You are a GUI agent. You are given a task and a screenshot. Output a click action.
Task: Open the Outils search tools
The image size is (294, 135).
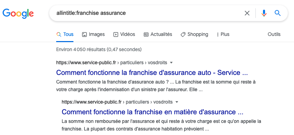pyautogui.click(x=274, y=35)
